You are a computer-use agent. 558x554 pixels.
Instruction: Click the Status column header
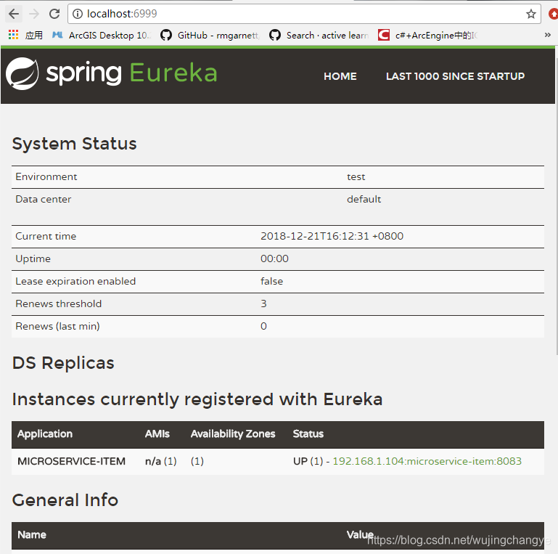308,433
